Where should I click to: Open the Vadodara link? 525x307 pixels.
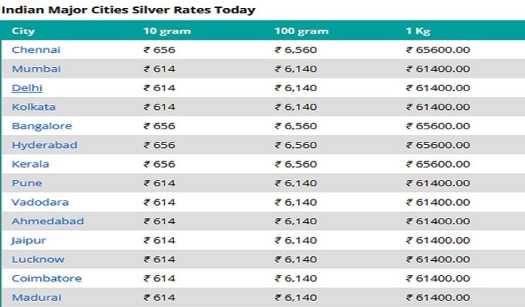pyautogui.click(x=40, y=202)
